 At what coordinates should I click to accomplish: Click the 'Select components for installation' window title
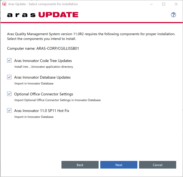(43, 4)
